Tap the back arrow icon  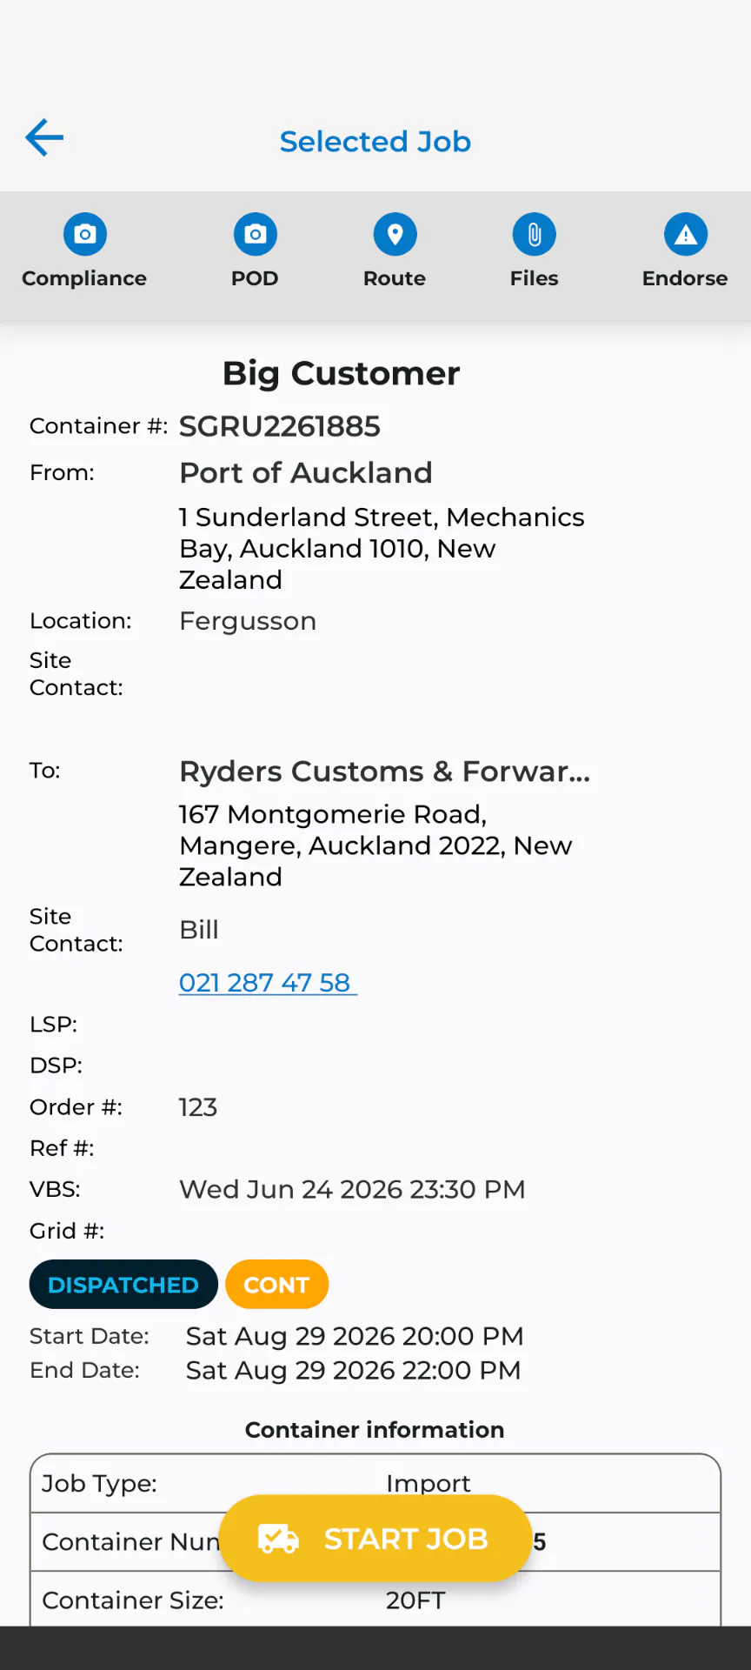tap(44, 137)
